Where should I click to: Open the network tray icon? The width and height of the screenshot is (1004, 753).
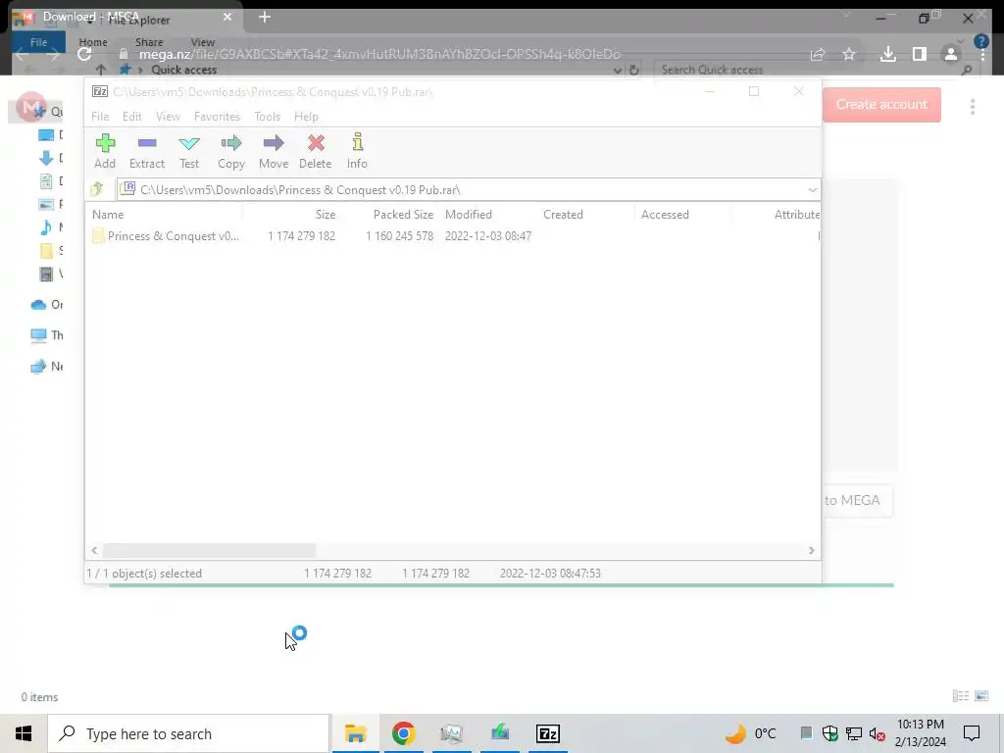pyautogui.click(x=854, y=733)
